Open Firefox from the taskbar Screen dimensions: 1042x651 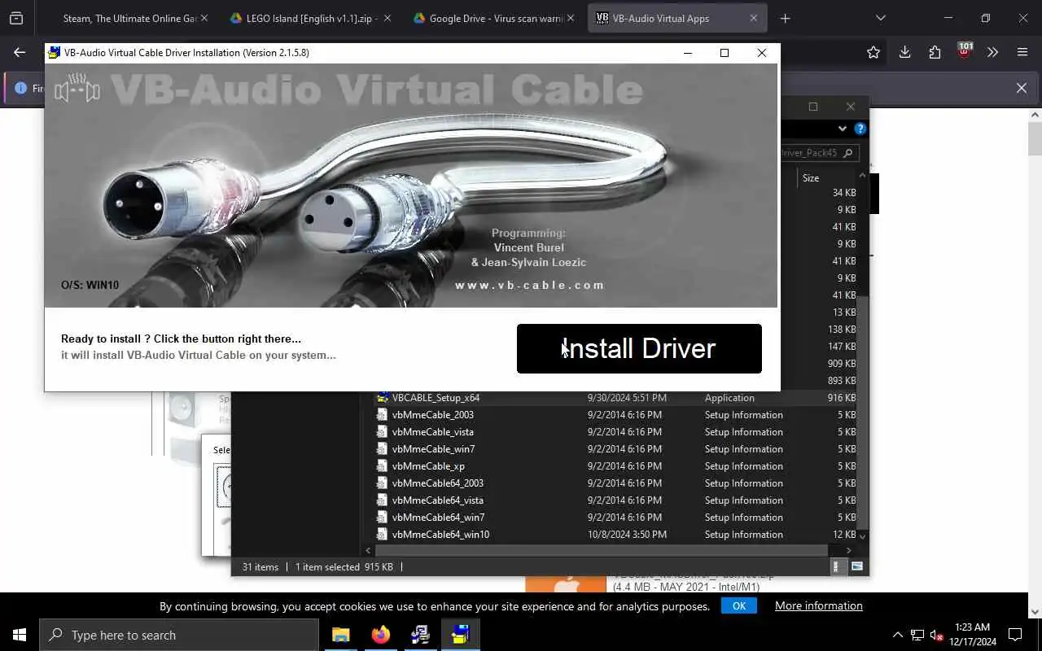pyautogui.click(x=381, y=635)
